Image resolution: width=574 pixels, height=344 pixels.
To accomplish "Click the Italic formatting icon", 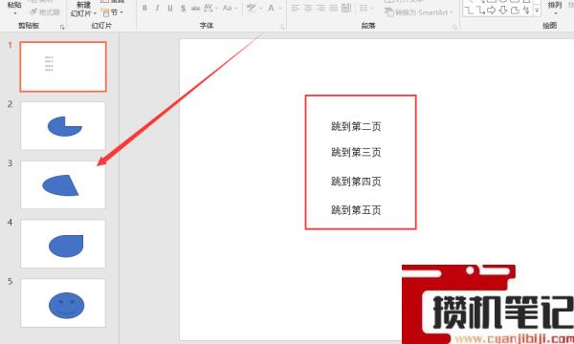I will pos(158,8).
